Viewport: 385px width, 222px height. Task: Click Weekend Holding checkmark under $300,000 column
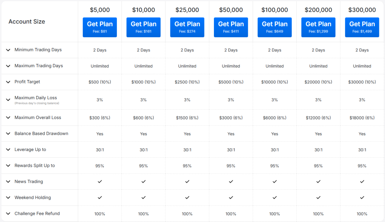[x=362, y=198]
